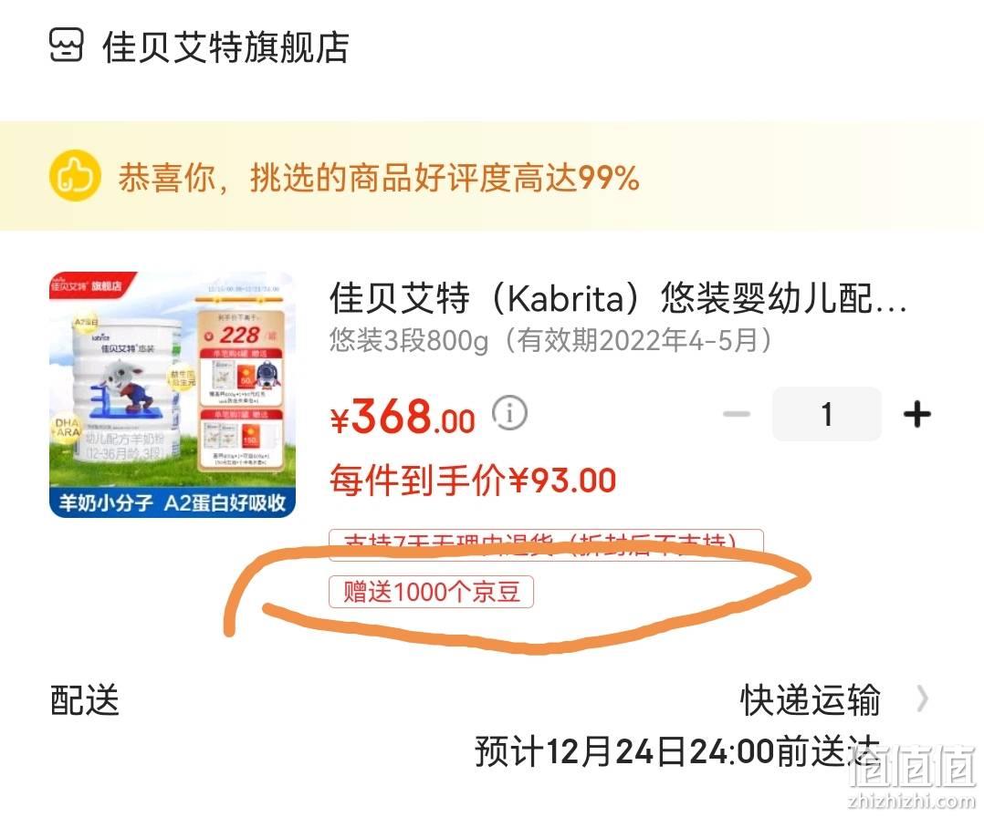Expand delivery options via chevron arrow
This screenshot has height=817, width=984.
(922, 698)
